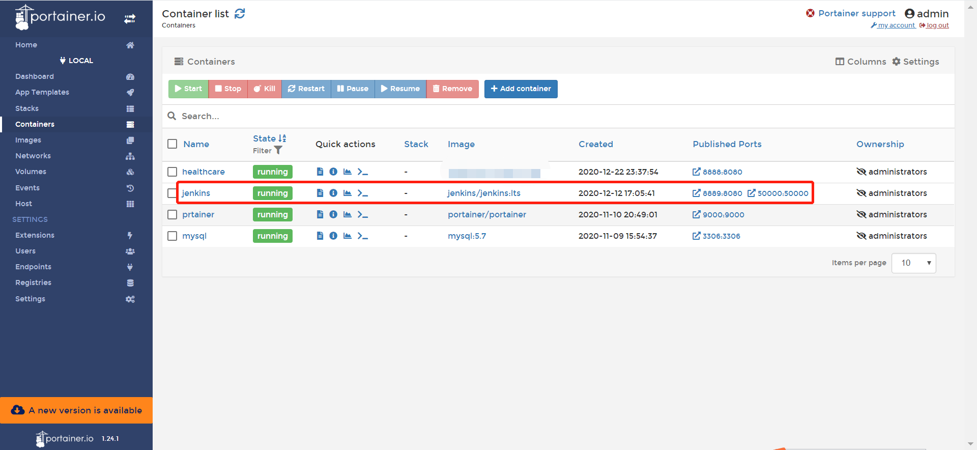The width and height of the screenshot is (977, 450).
Task: Check the jenkins container checkbox
Action: (x=173, y=193)
